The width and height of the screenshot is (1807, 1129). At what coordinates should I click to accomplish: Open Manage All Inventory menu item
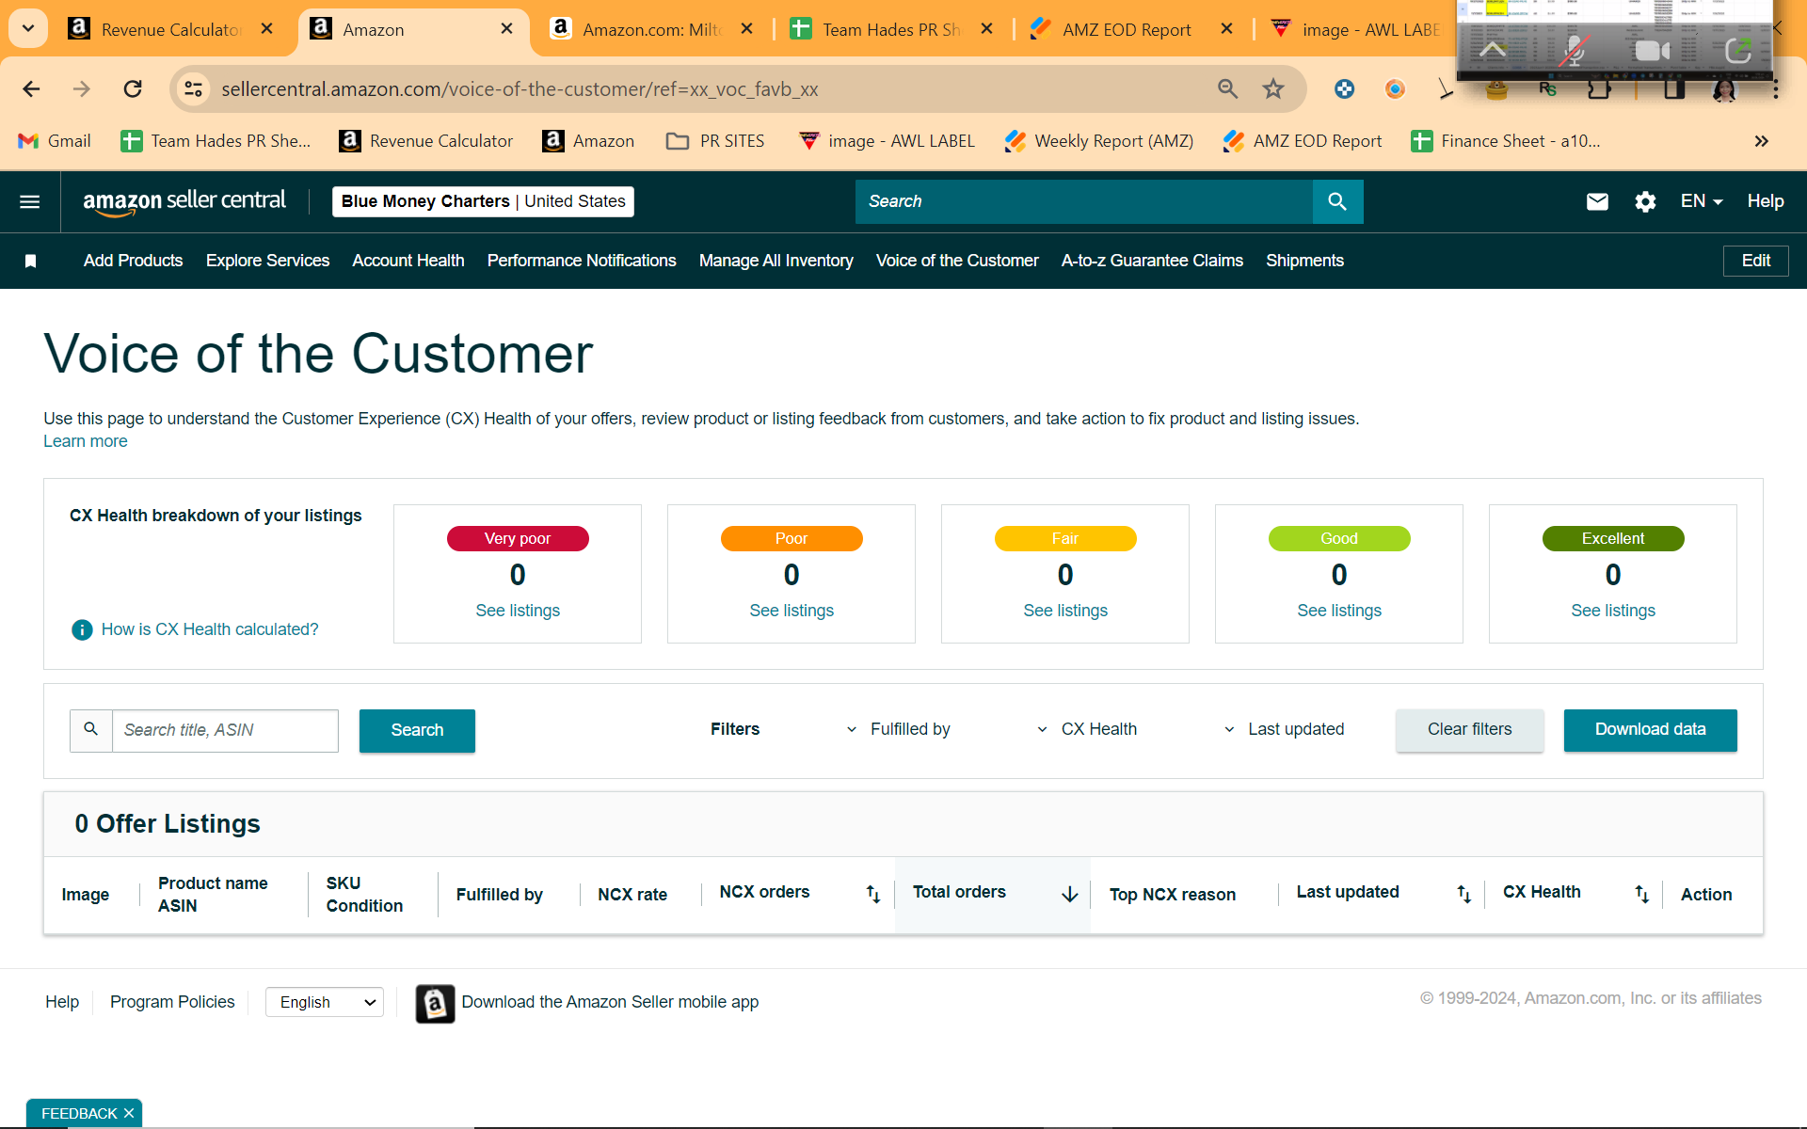click(776, 261)
